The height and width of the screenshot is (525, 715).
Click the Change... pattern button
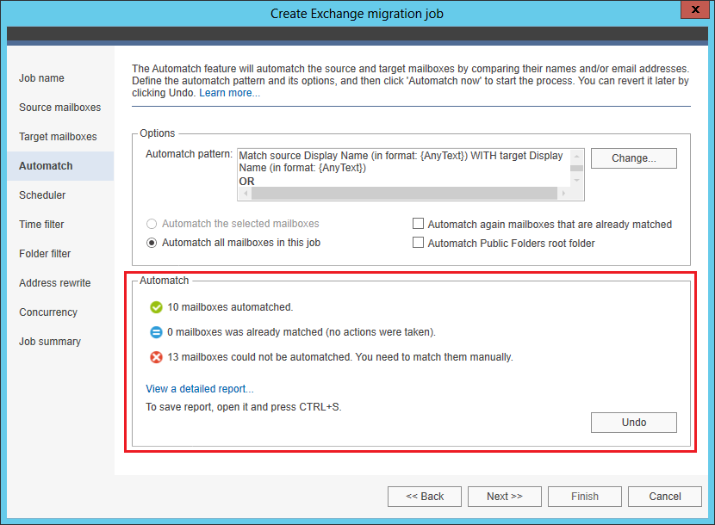coord(634,158)
